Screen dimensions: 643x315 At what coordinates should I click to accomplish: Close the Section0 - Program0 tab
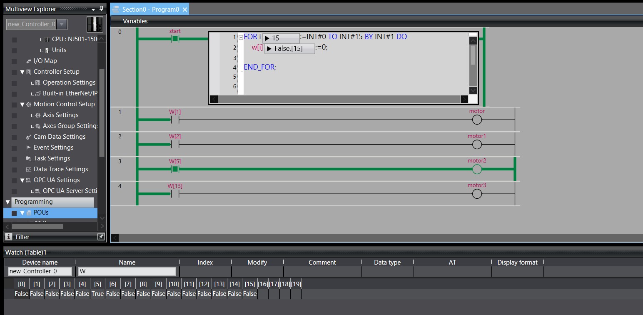(185, 9)
